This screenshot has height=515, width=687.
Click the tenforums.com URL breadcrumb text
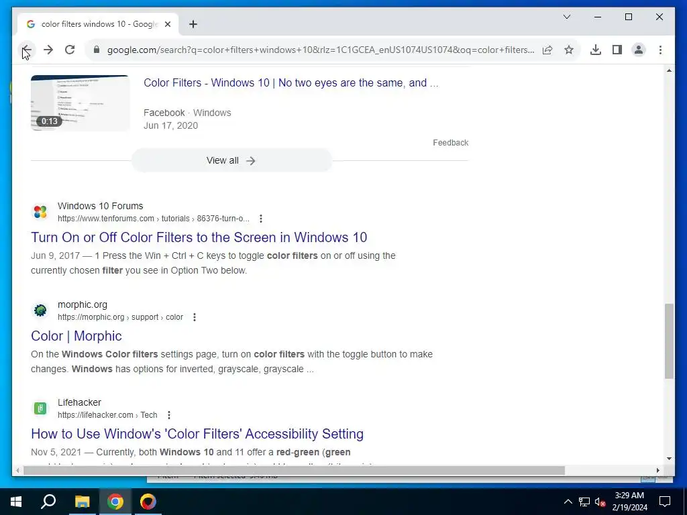point(154,219)
